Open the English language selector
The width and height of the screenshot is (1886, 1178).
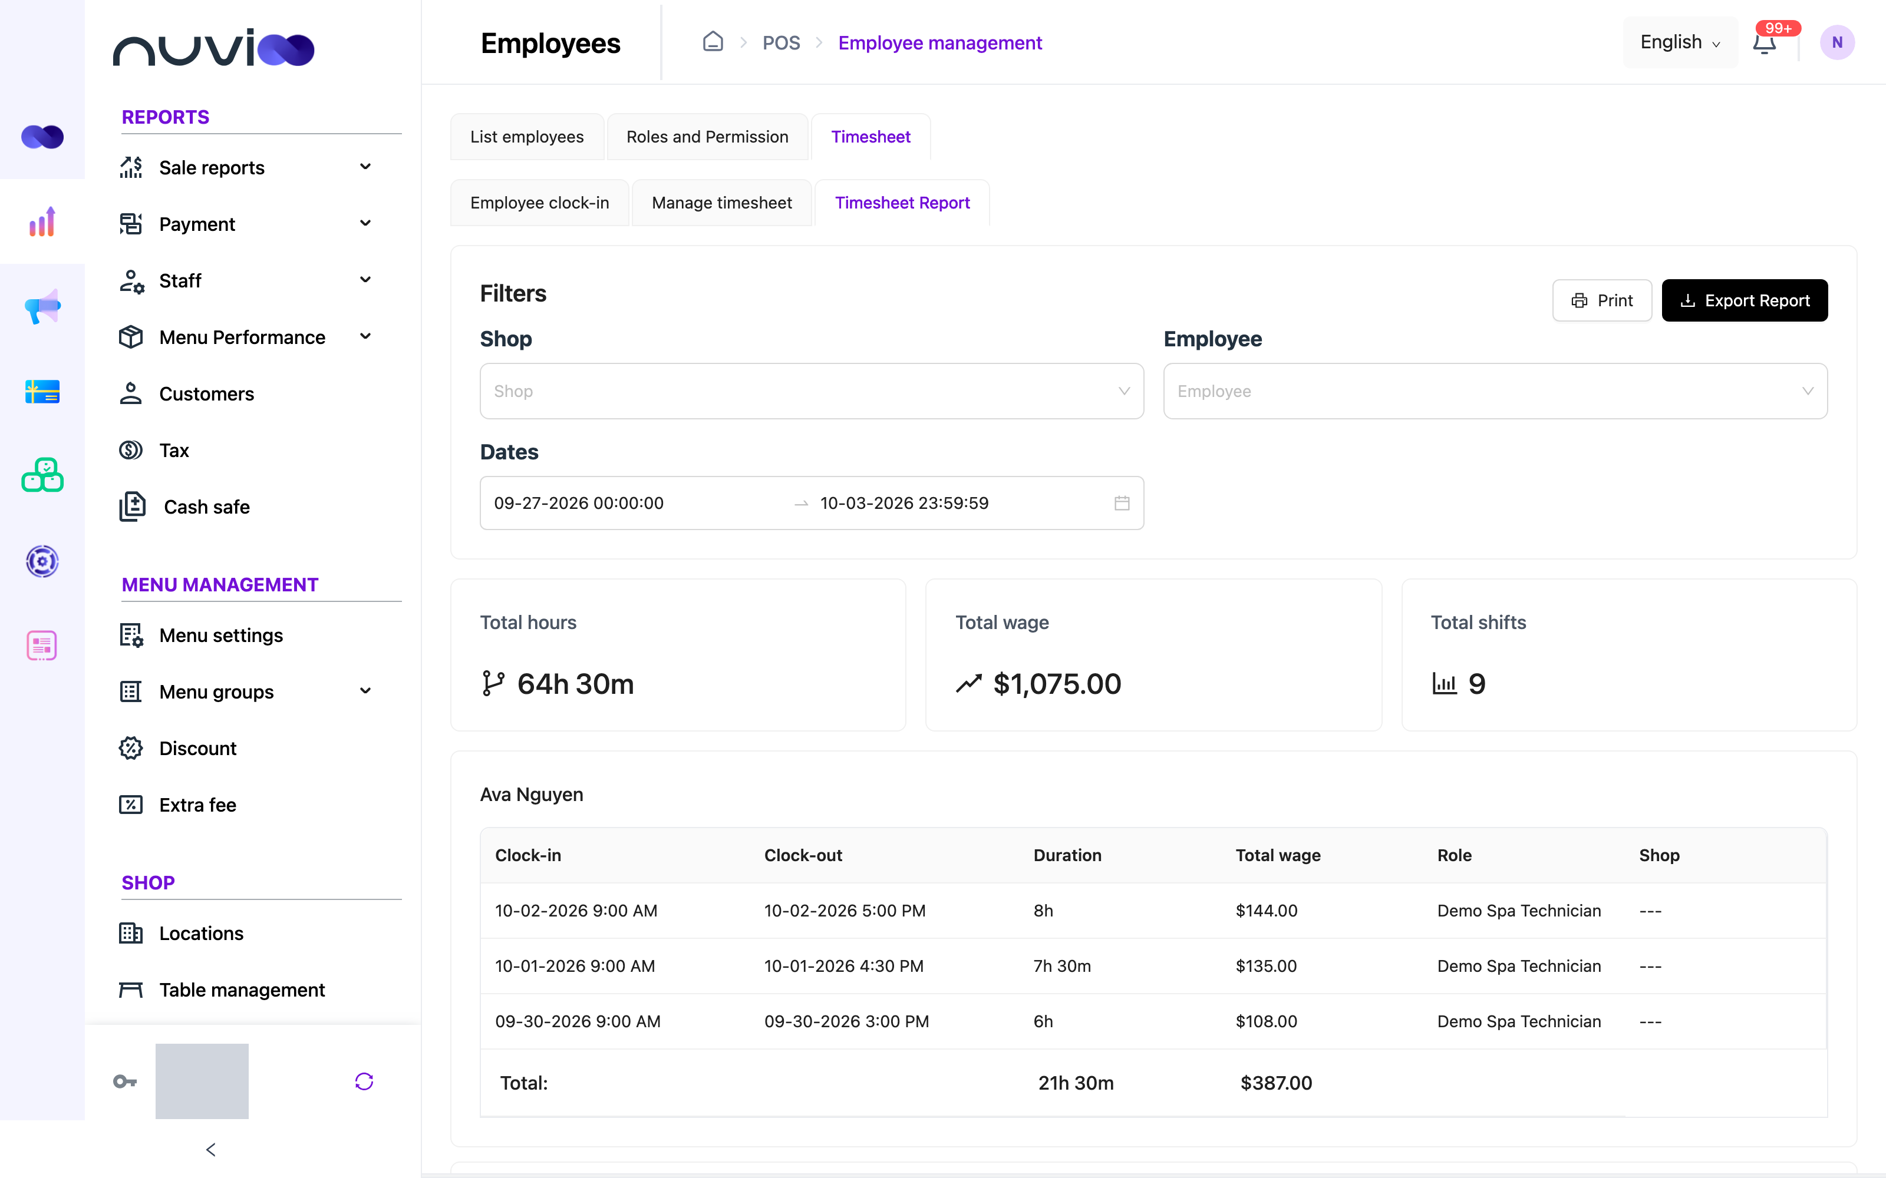click(x=1680, y=42)
